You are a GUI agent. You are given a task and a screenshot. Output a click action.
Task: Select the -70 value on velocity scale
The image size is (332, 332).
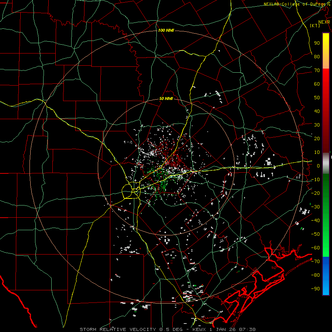point(315,262)
